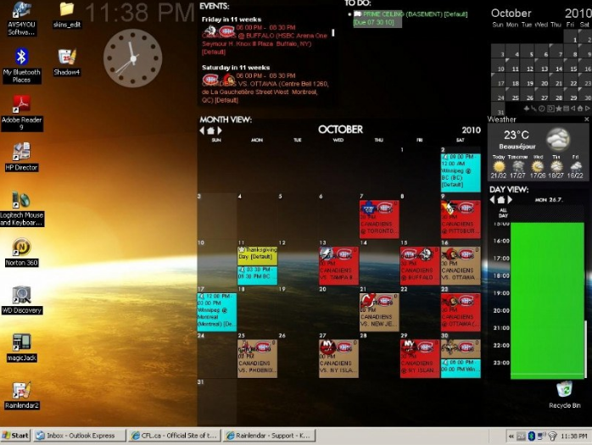Open the Canadiens @ Toronto calendar event

click(378, 220)
